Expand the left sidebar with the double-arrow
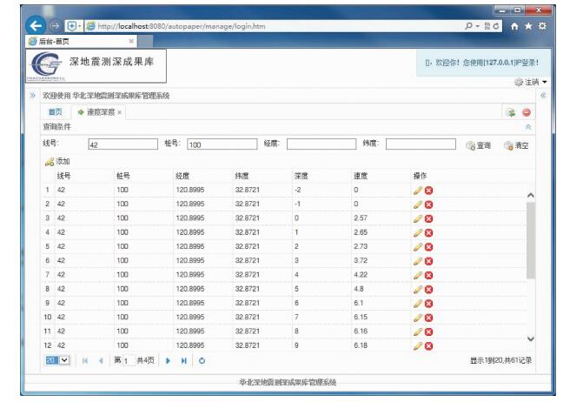 (33, 96)
